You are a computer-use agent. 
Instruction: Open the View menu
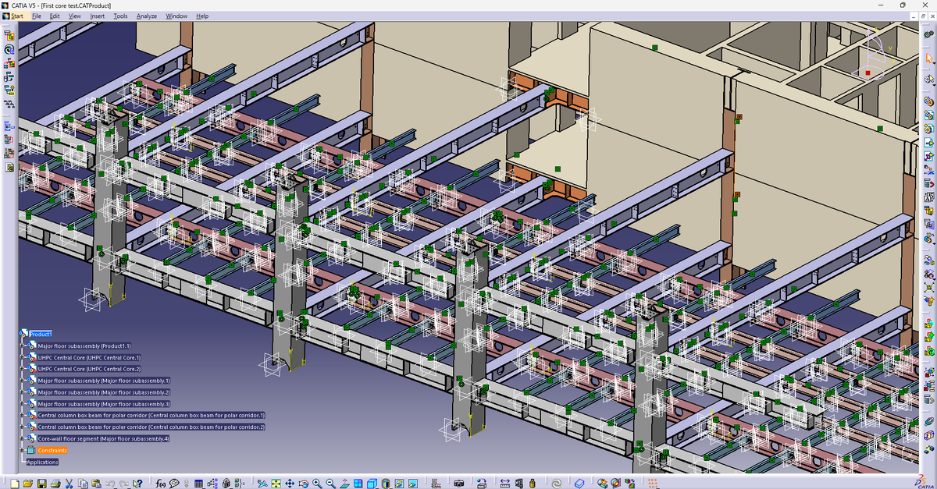pyautogui.click(x=75, y=16)
